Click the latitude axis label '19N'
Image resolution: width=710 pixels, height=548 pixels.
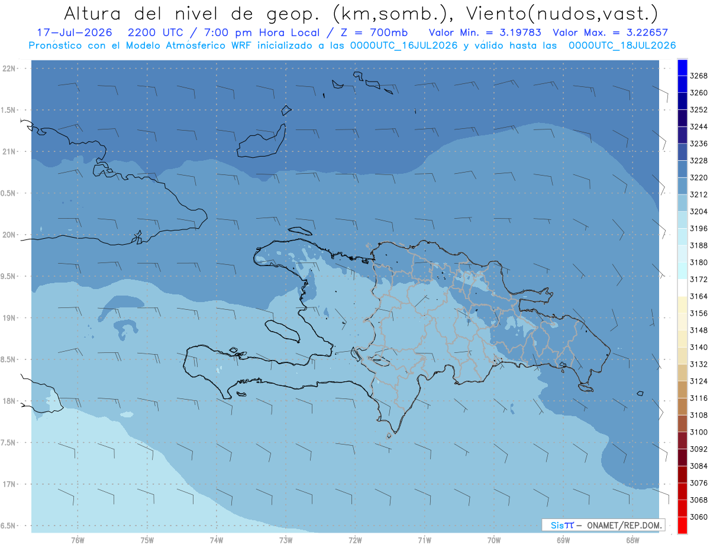(x=10, y=318)
